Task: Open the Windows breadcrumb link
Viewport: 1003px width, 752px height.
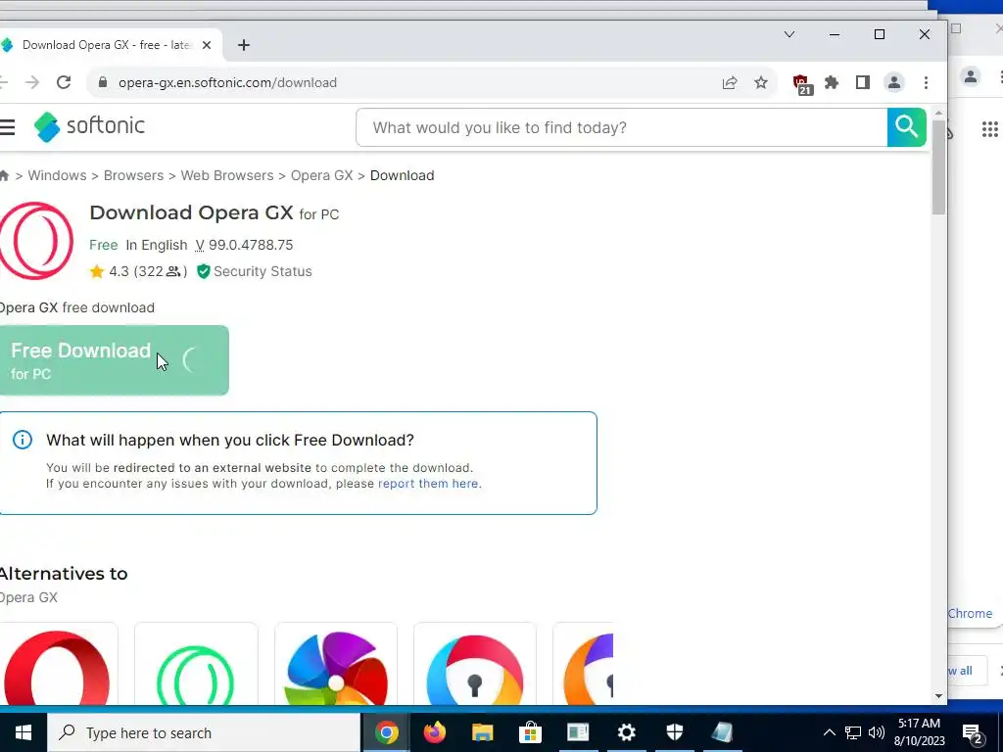Action: (x=57, y=175)
